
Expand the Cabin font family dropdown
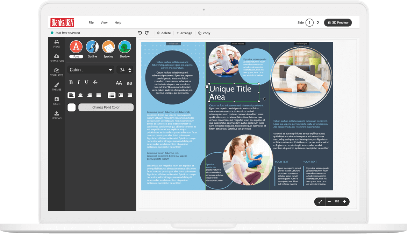pyautogui.click(x=91, y=70)
